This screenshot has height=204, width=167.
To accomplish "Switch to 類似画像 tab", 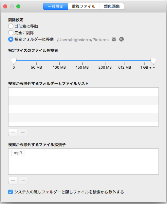I will point(112,7).
